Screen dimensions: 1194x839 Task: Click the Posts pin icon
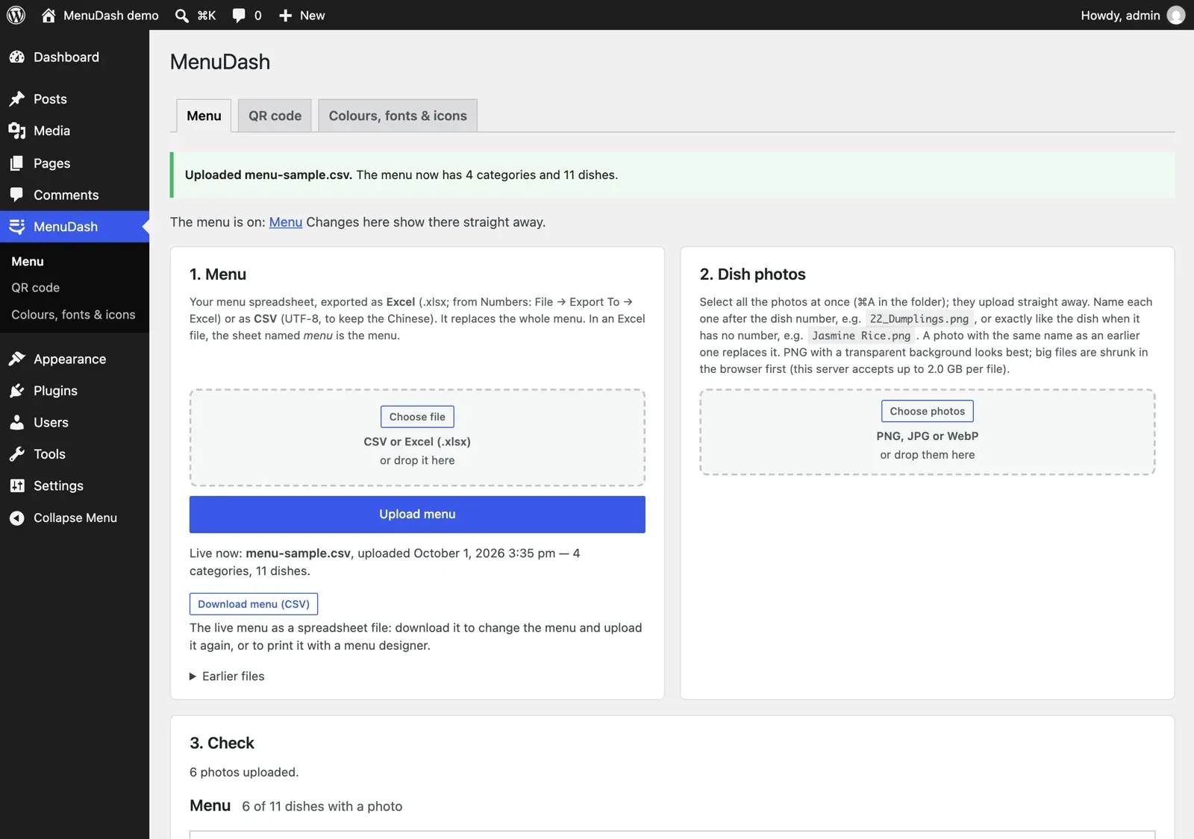(x=16, y=99)
